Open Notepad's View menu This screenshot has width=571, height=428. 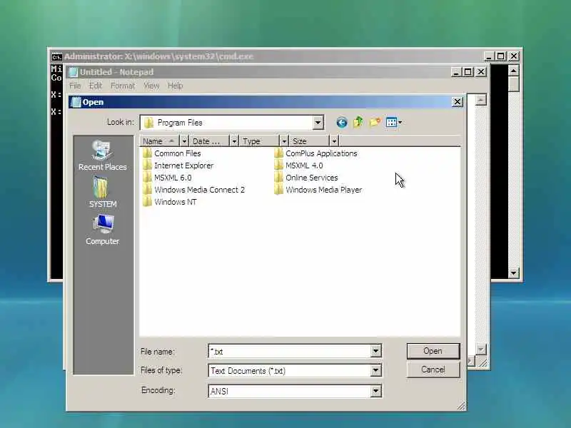pyautogui.click(x=151, y=86)
